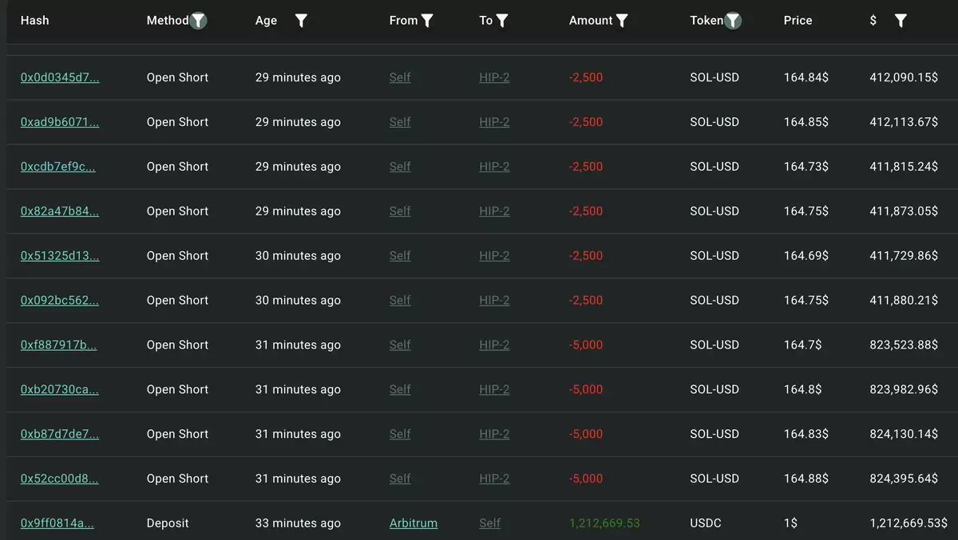Open the Amount column filter icon
The image size is (958, 540).
[622, 21]
